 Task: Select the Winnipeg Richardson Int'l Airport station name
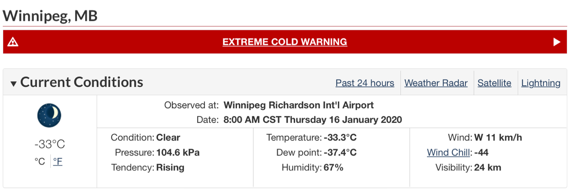click(x=299, y=105)
